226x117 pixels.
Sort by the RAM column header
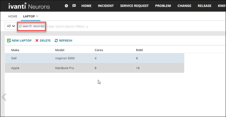click(139, 50)
